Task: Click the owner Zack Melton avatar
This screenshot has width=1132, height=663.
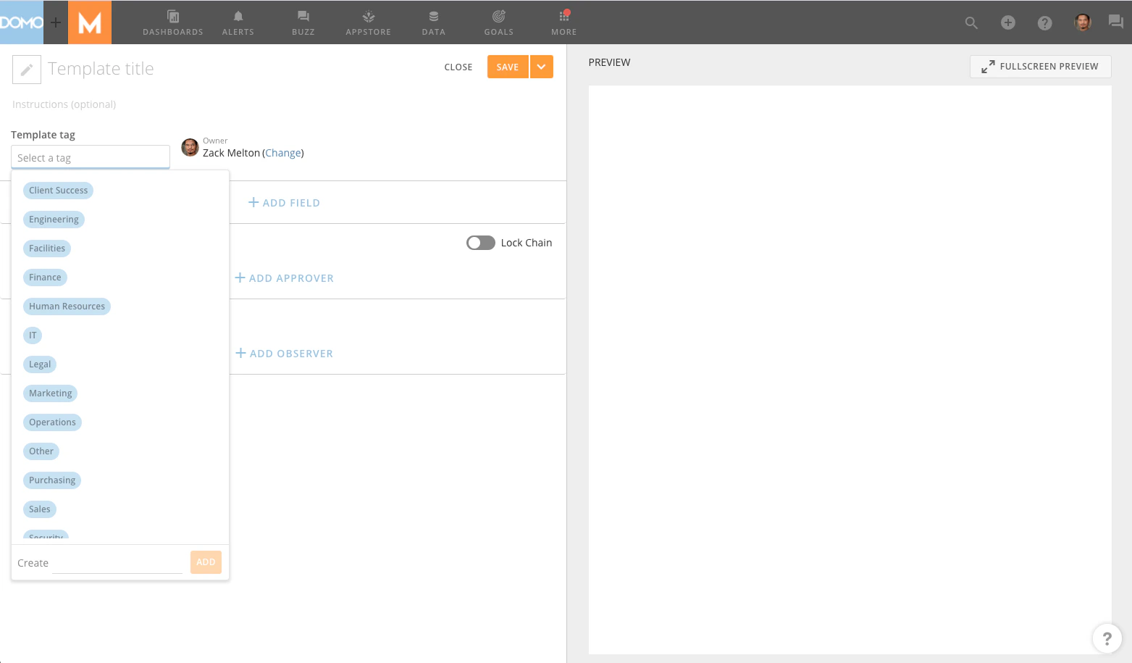Action: [x=190, y=147]
